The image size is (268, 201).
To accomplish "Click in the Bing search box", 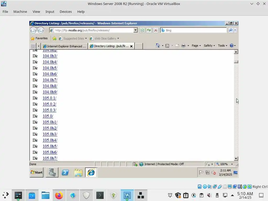I will 193,30.
